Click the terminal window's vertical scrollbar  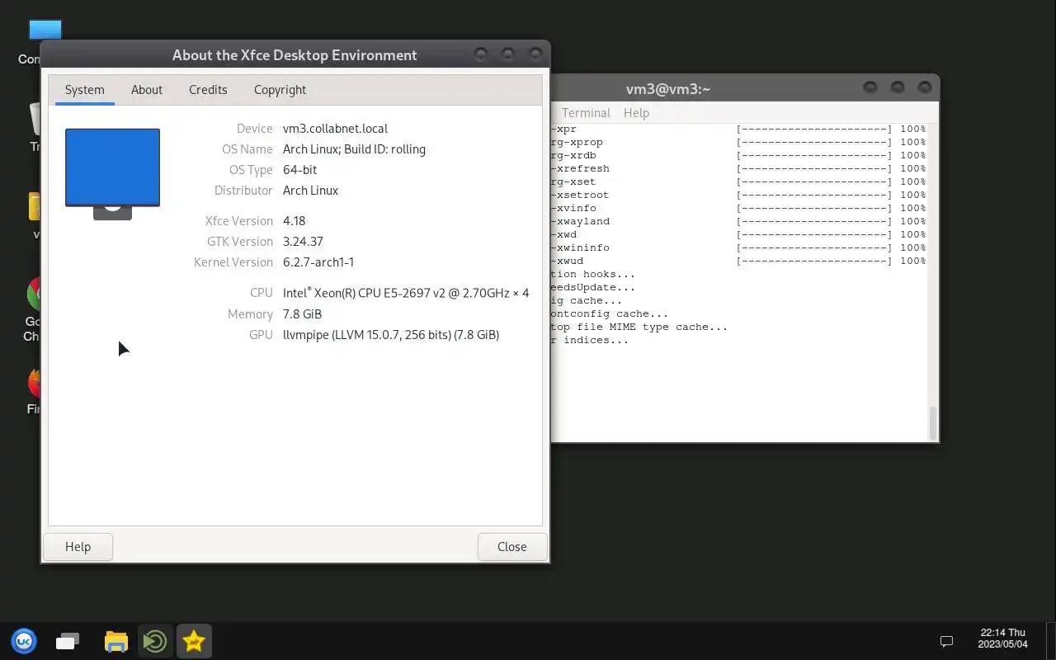pyautogui.click(x=933, y=423)
